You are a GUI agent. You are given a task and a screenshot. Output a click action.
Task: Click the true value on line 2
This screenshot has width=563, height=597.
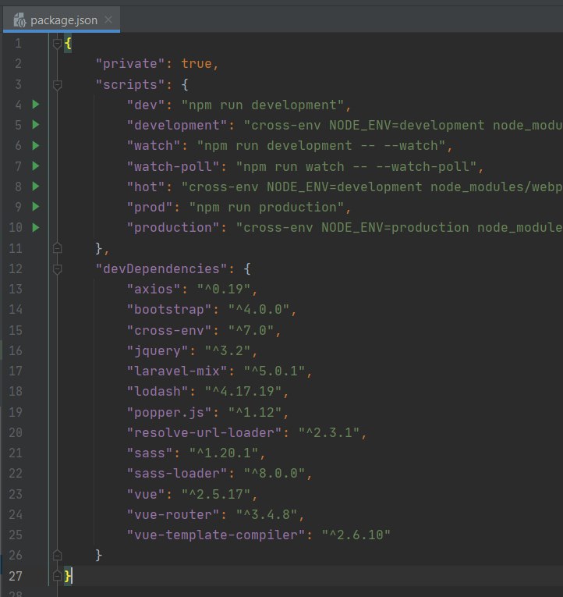coord(197,63)
